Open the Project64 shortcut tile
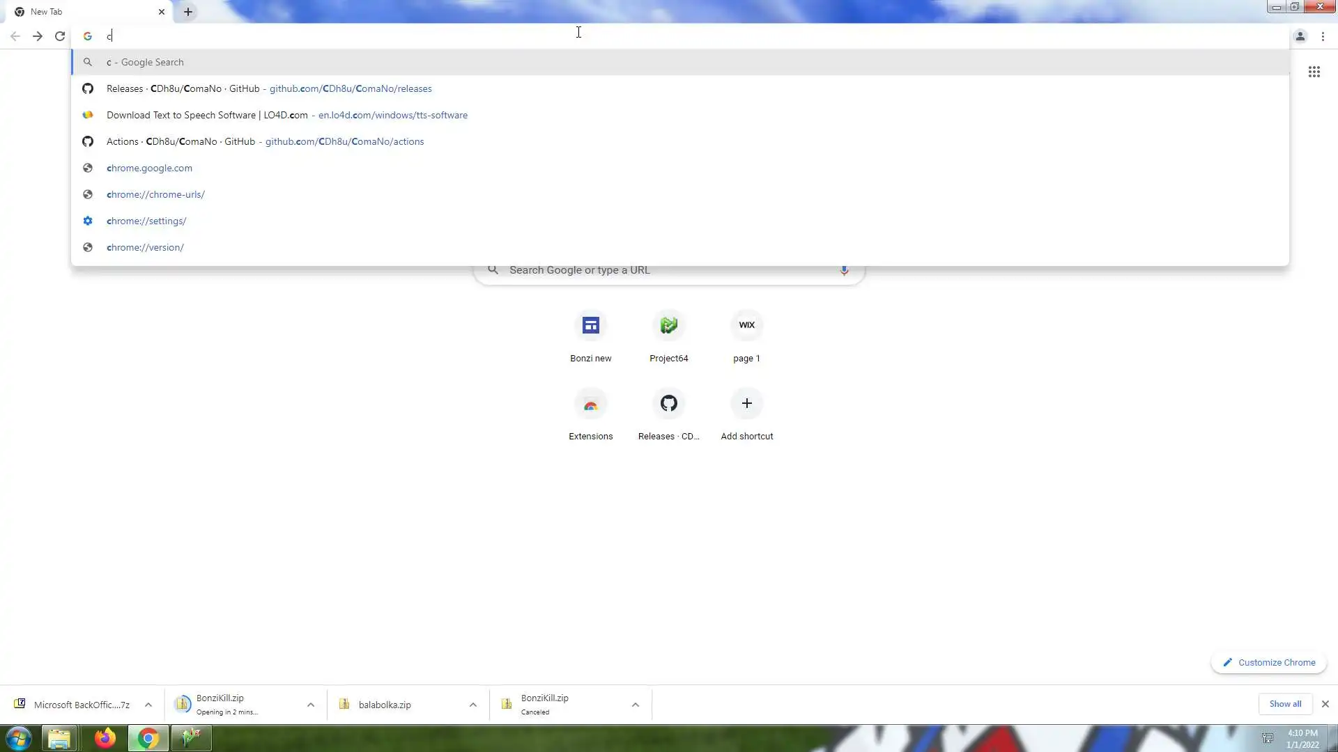Screen dimensions: 1338x752 pyautogui.click(x=668, y=326)
